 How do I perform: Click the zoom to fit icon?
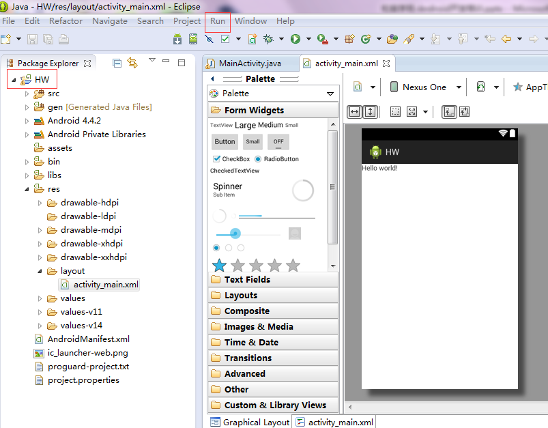412,112
